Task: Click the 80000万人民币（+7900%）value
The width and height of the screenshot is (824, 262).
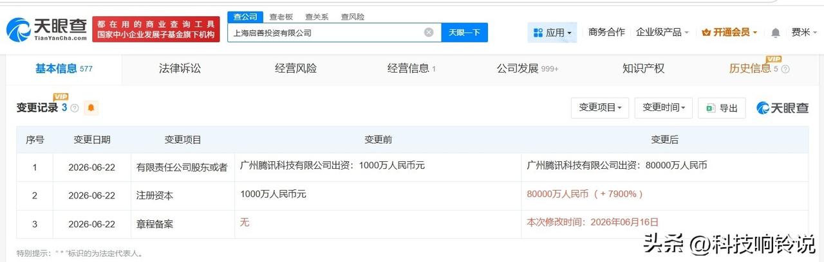Action: [x=585, y=193]
